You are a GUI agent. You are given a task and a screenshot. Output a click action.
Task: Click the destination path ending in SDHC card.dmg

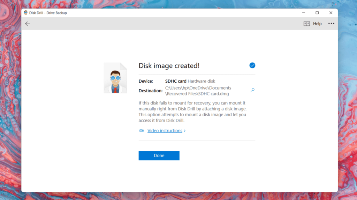[x=198, y=91]
